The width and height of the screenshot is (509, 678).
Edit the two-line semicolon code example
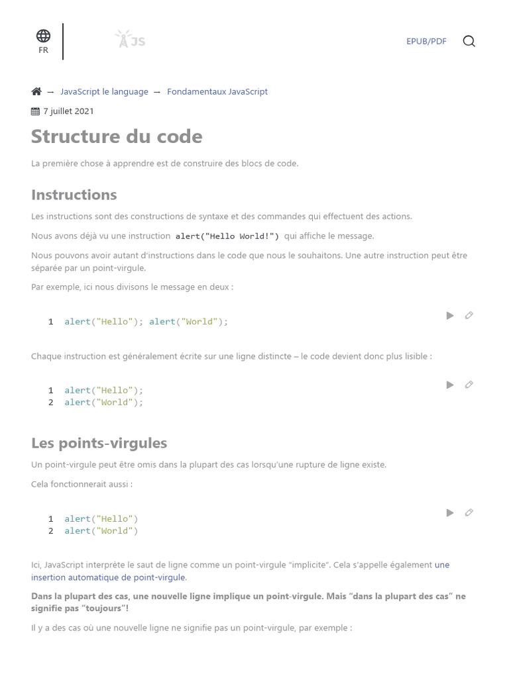pos(469,385)
